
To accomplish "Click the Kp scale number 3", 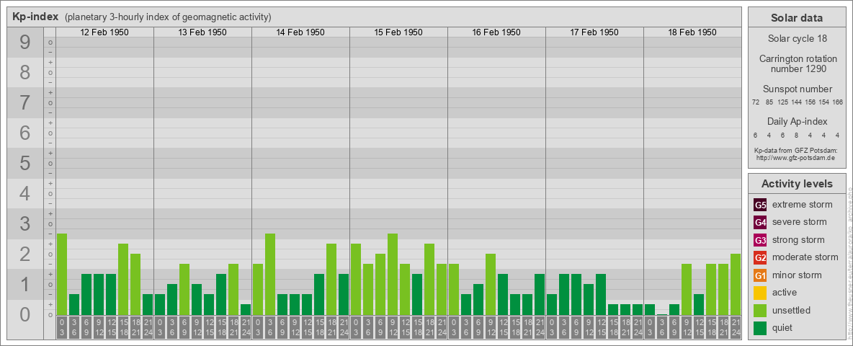I will (x=25, y=223).
